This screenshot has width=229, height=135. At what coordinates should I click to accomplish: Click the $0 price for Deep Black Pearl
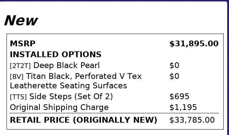click(174, 65)
